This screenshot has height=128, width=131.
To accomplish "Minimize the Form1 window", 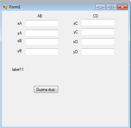I will point(100,7).
